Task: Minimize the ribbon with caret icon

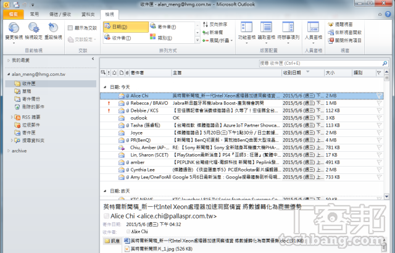Action: coord(380,14)
